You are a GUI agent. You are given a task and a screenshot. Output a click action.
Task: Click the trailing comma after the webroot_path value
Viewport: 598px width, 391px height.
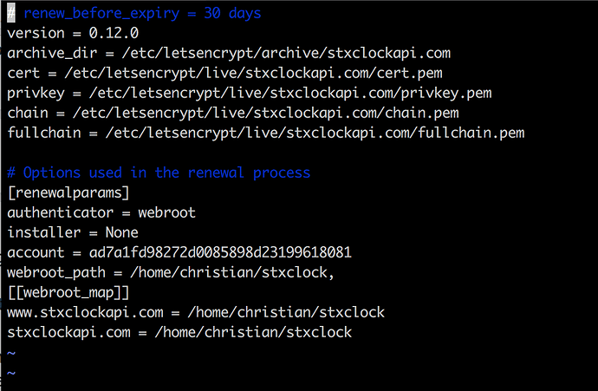pos(331,276)
